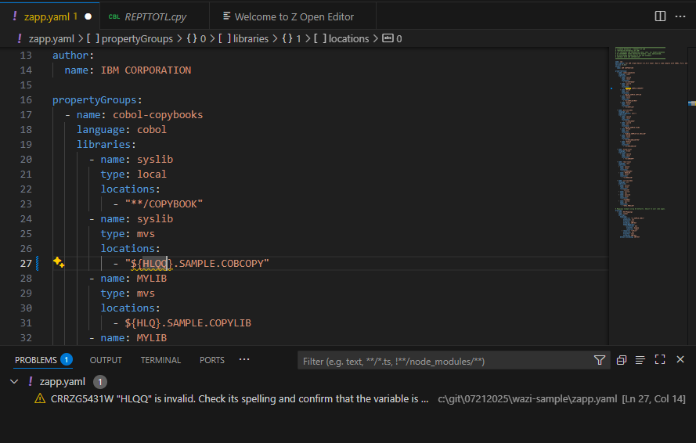Click the HLQQ variable on line 27

154,263
